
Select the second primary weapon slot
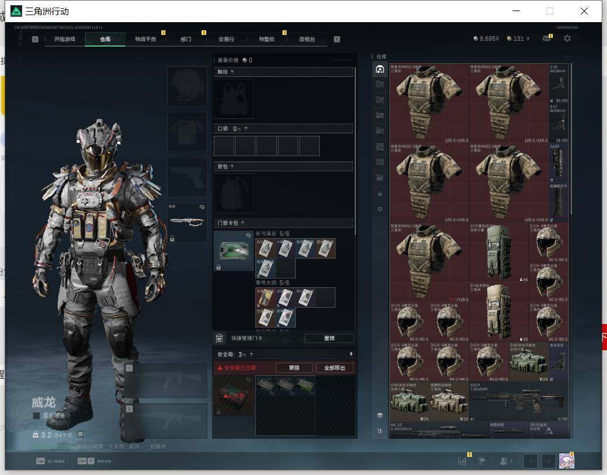pos(166,421)
